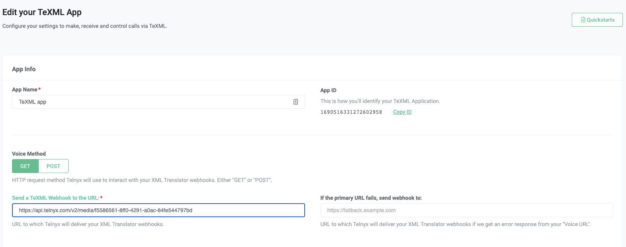Viewport: 626px width, 247px height.
Task: Click the App Name field label
Action: (x=25, y=89)
